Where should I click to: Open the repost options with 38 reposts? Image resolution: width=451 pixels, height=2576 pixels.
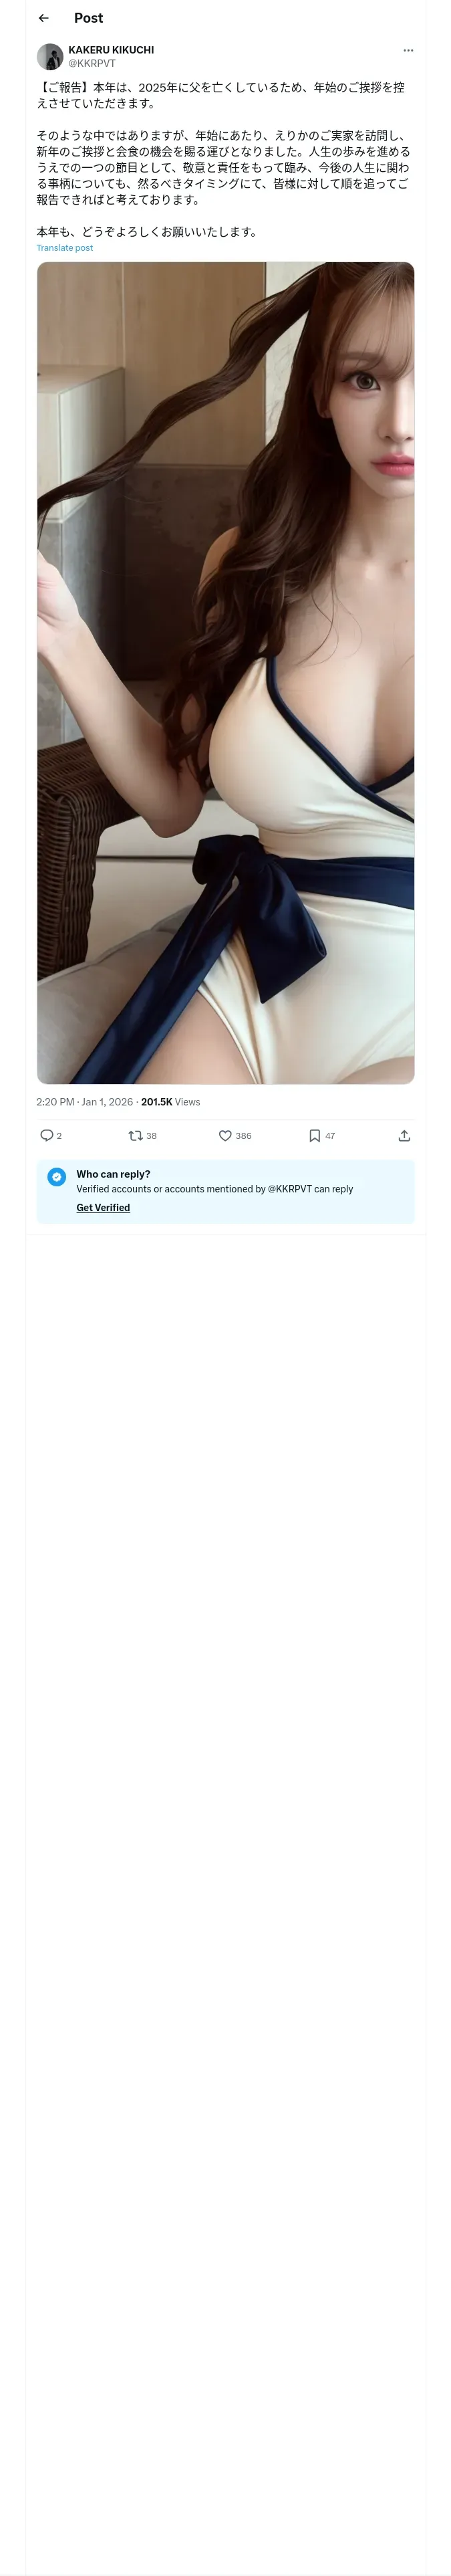[x=136, y=1135]
